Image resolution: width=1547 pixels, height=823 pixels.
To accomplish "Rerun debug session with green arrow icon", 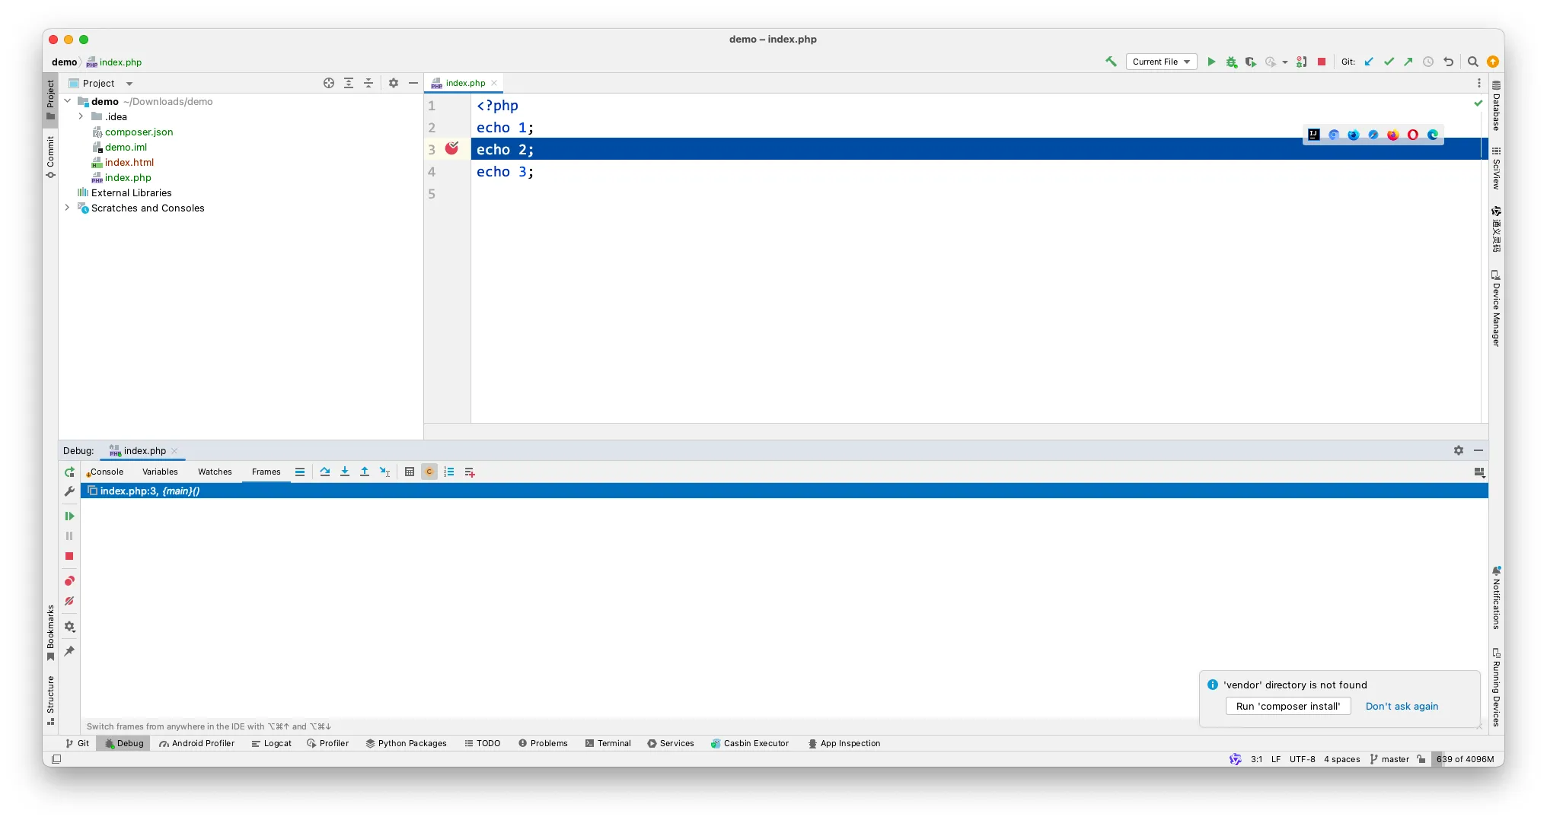I will point(69,472).
